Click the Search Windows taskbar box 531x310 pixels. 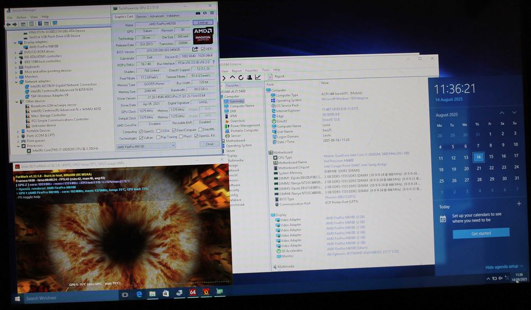coord(71,298)
